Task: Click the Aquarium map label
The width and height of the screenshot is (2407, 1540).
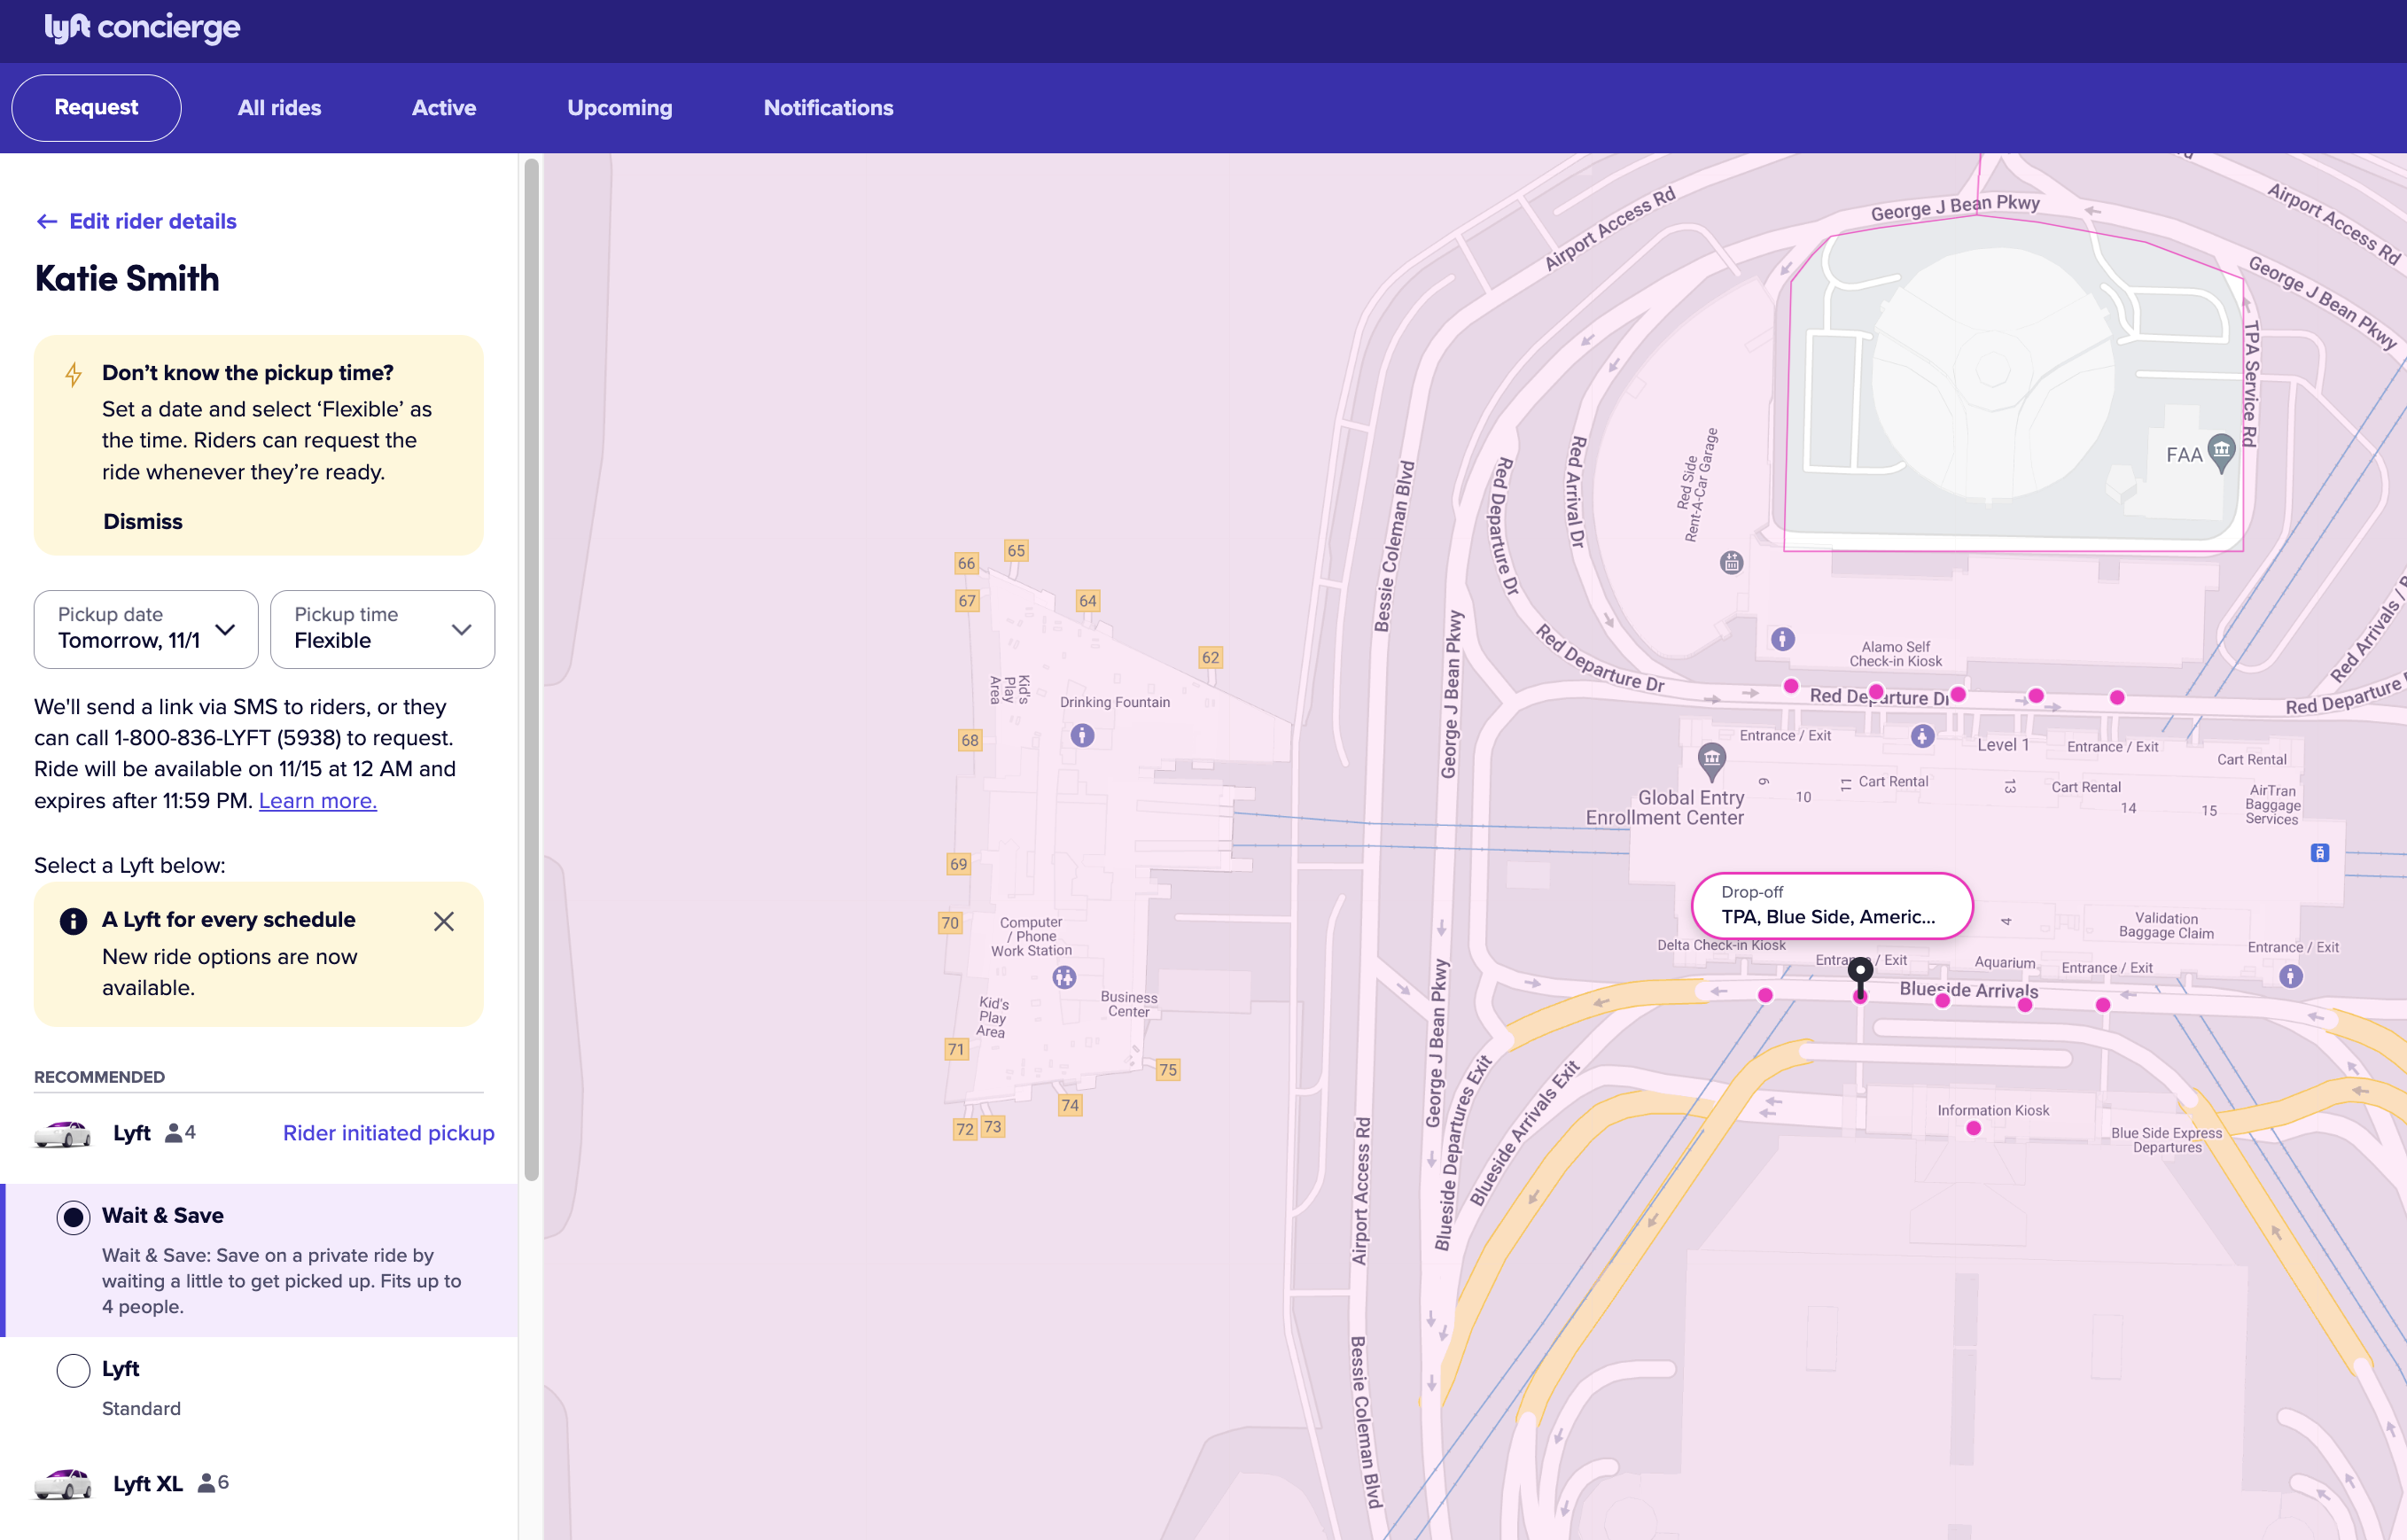Action: (x=2005, y=962)
